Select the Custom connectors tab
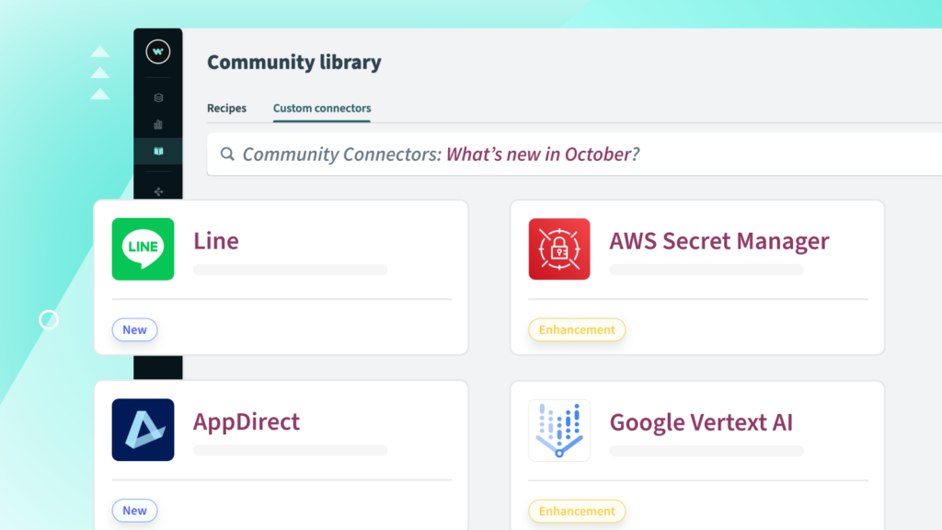This screenshot has width=942, height=530. click(321, 109)
